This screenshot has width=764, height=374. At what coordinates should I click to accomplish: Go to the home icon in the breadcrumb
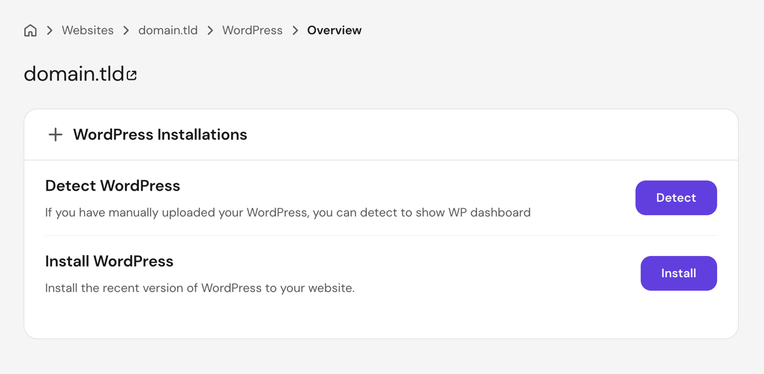(30, 30)
